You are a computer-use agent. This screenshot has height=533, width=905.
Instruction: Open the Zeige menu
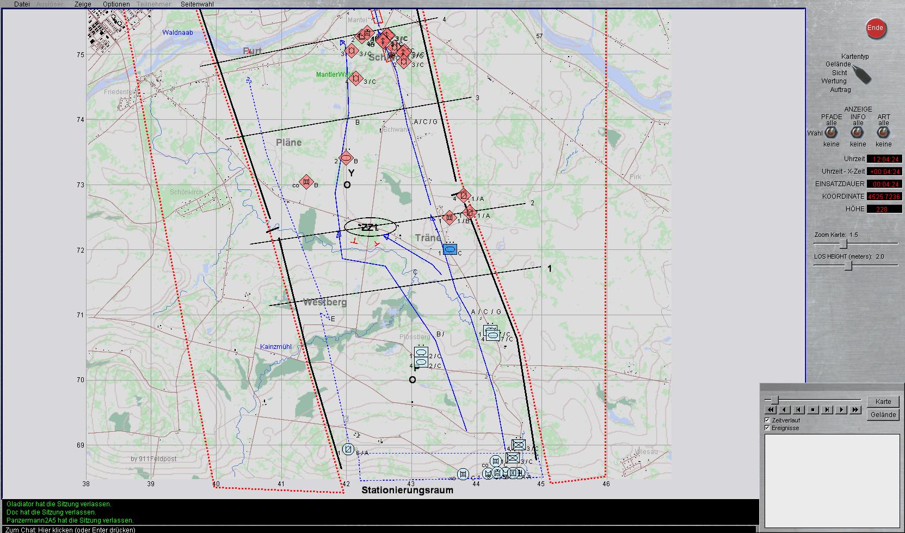83,4
